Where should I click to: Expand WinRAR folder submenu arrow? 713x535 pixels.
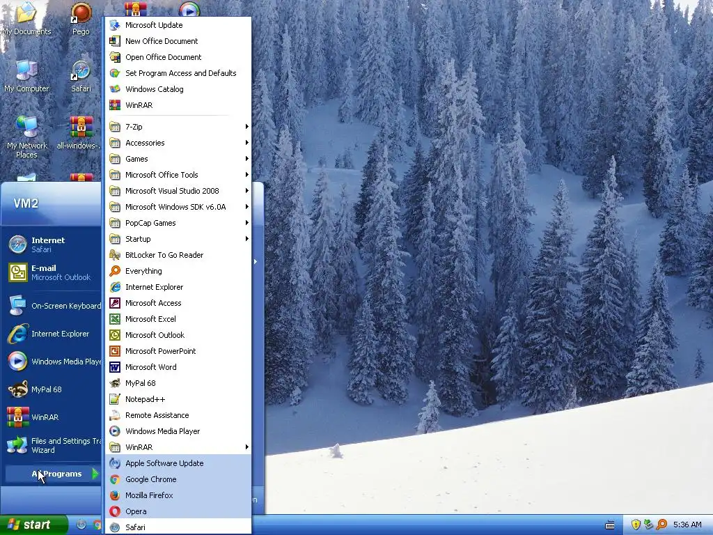(246, 447)
